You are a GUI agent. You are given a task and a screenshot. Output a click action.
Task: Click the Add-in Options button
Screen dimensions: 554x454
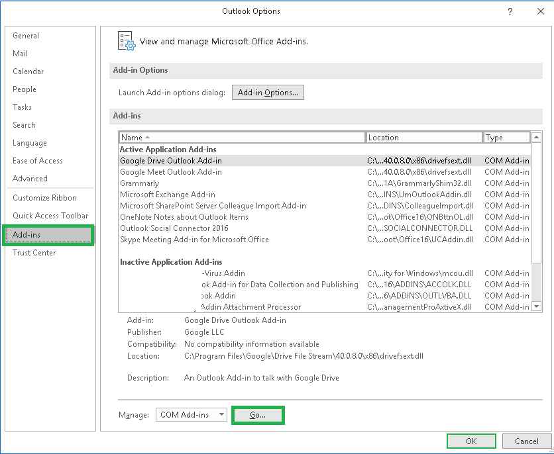pyautogui.click(x=268, y=93)
